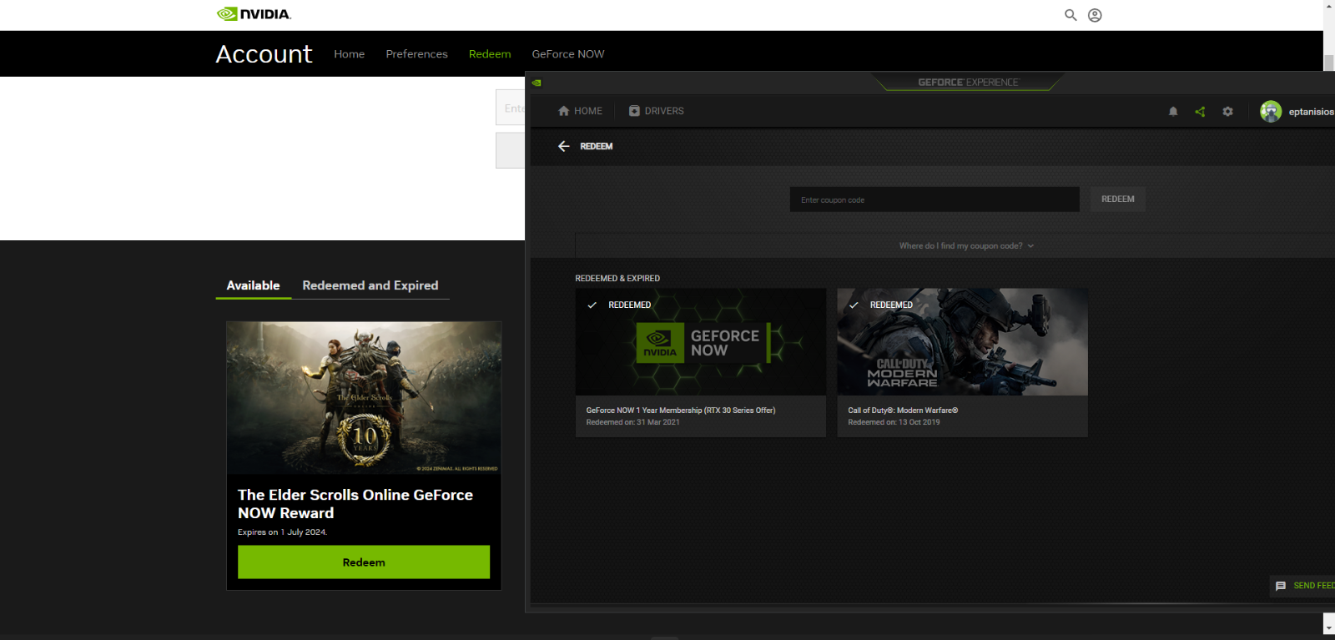Screen dimensions: 1335x640
Task: Open Preferences in the Account navigation
Action: click(x=416, y=53)
